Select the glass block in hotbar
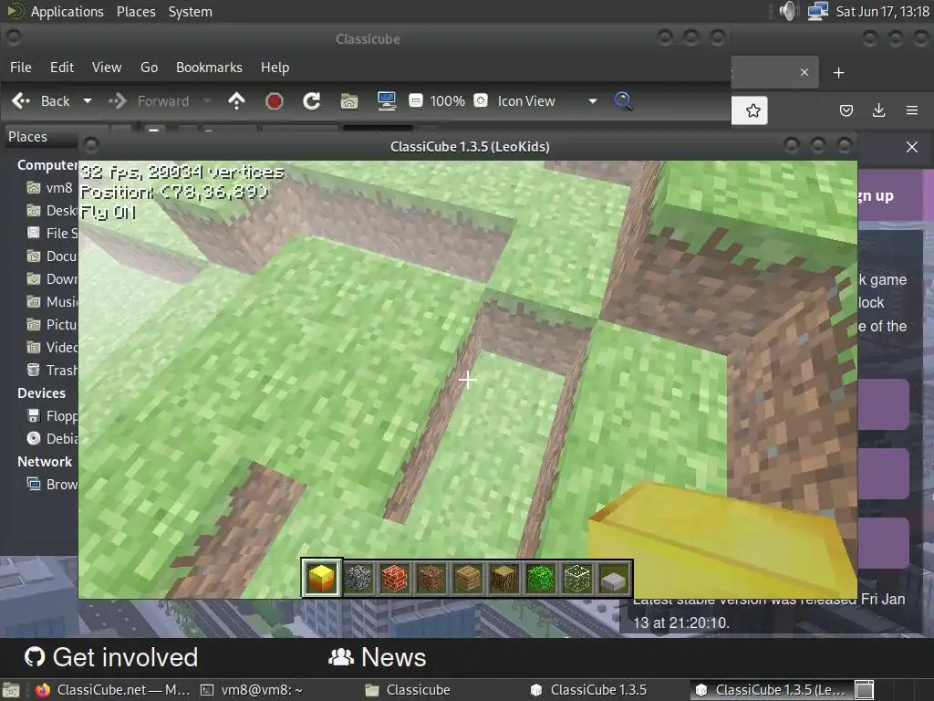934x701 pixels. point(576,578)
